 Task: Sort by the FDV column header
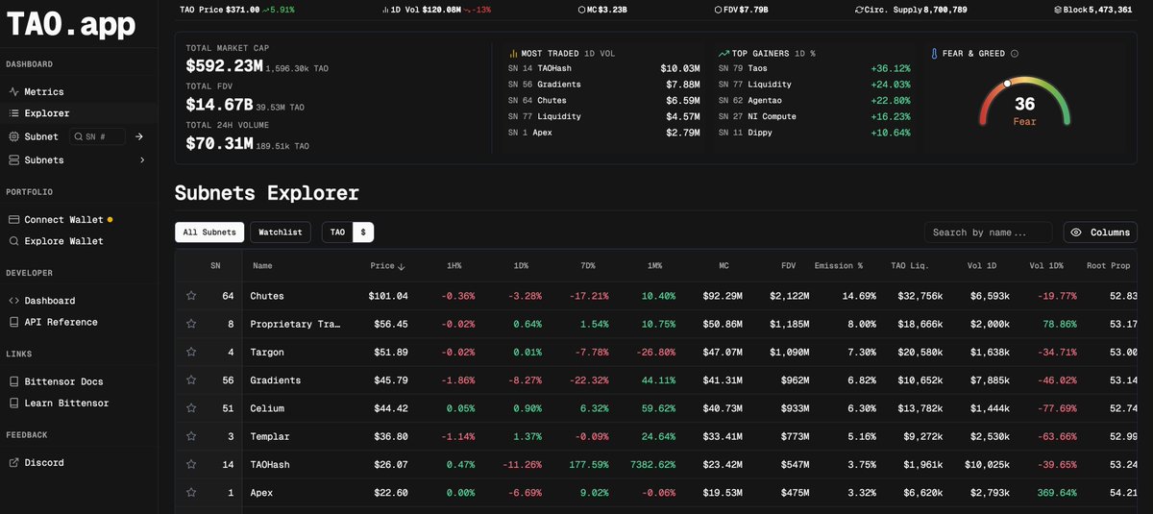789,266
